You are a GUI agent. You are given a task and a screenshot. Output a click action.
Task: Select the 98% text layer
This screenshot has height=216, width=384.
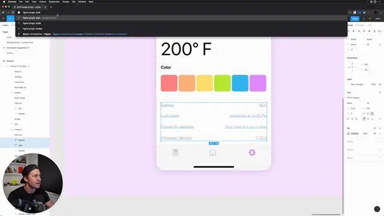click(x=25, y=145)
